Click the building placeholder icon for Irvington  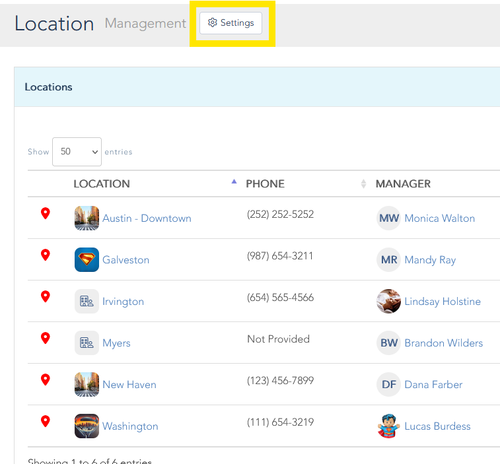pyautogui.click(x=87, y=302)
